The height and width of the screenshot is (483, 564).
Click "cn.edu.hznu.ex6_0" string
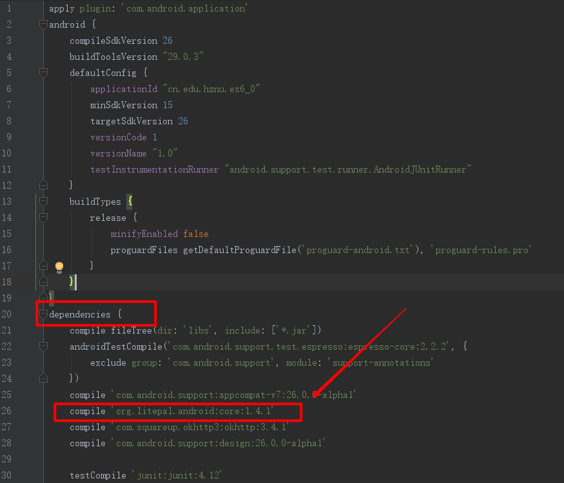coord(211,89)
